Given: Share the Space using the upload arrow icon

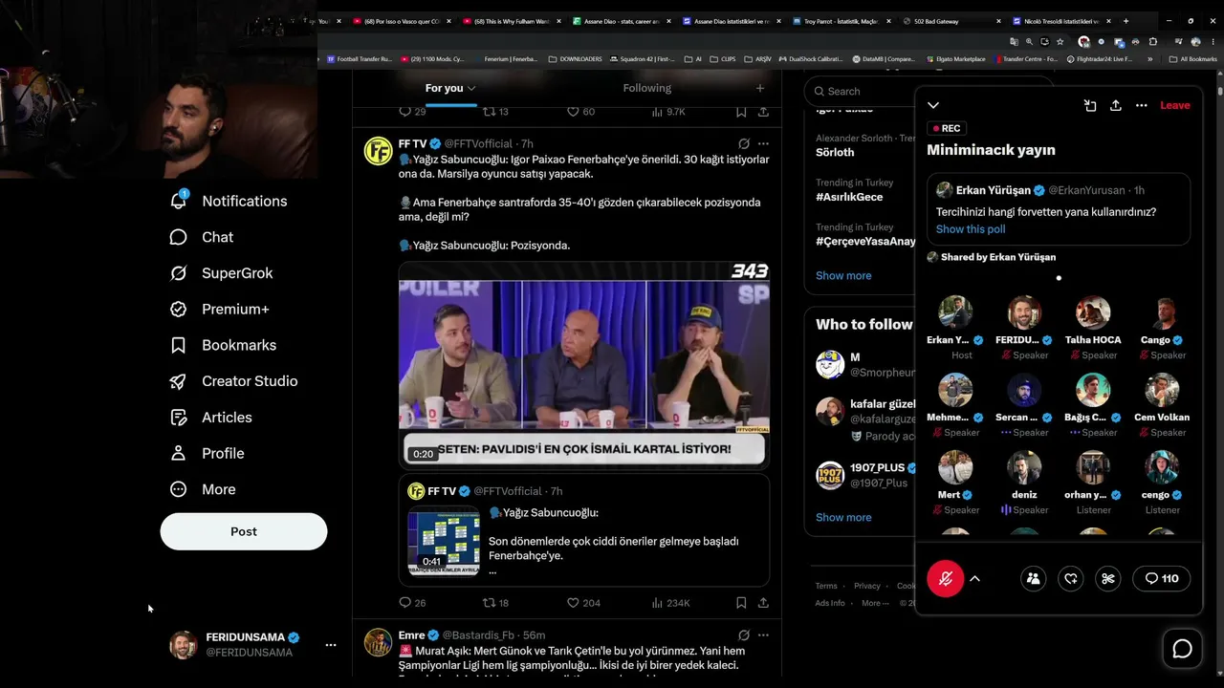Looking at the screenshot, I should (x=1116, y=105).
